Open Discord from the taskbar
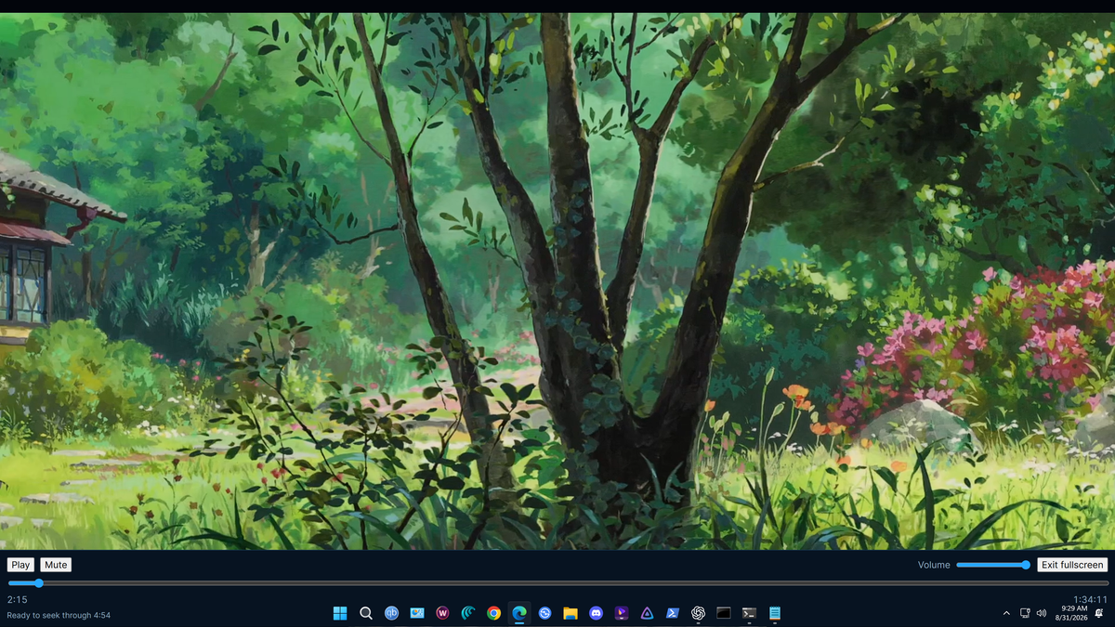 (596, 613)
